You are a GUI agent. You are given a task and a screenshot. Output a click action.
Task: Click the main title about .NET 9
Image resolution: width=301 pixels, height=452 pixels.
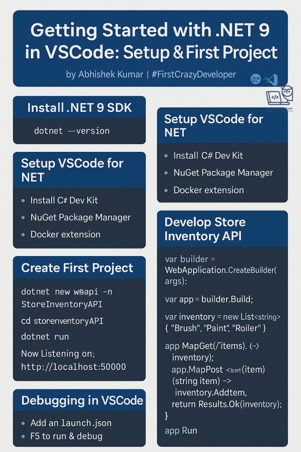150,41
